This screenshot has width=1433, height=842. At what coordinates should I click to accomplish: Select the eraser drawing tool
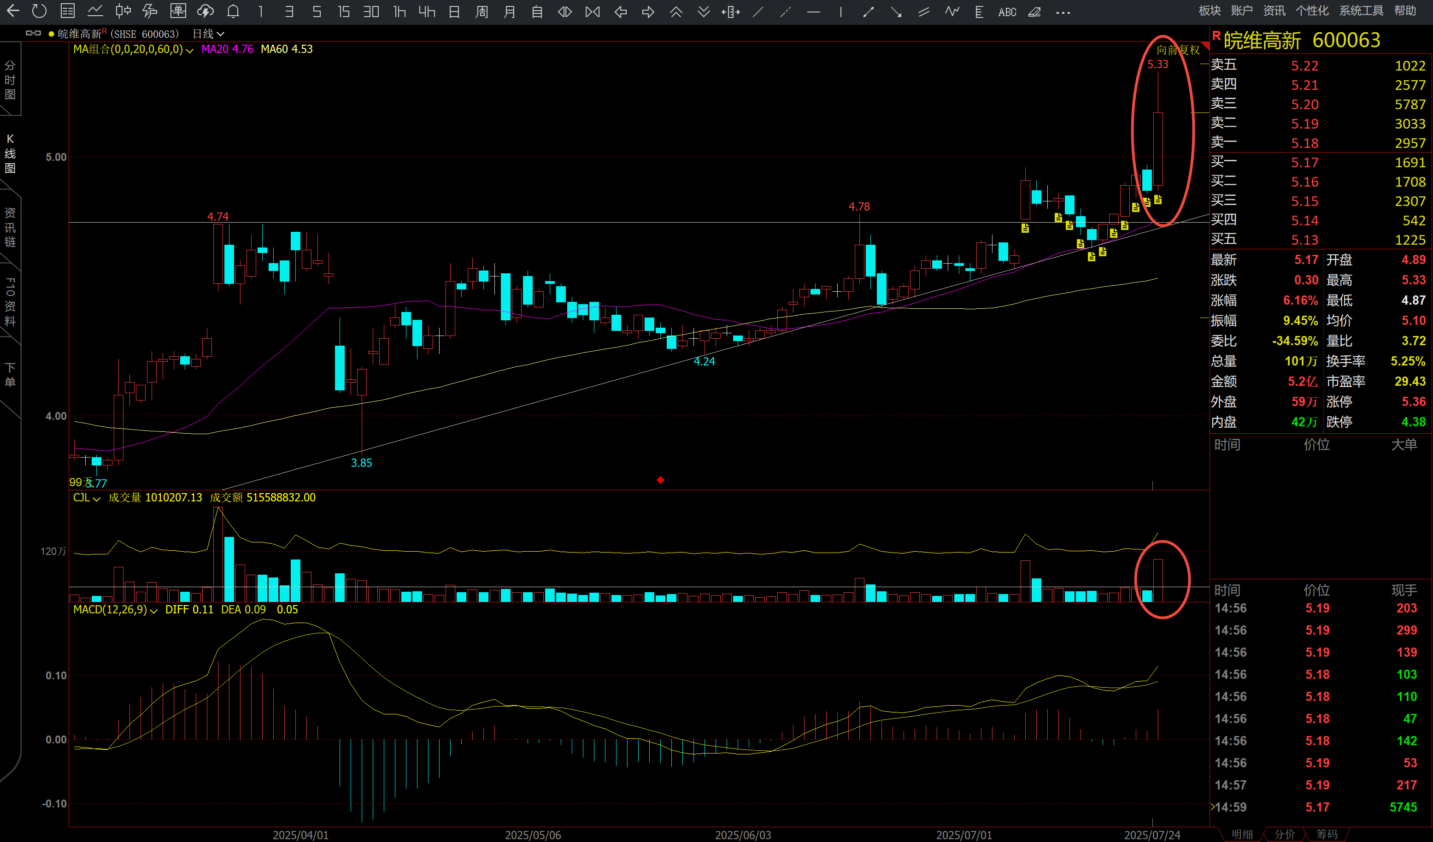click(x=1034, y=12)
